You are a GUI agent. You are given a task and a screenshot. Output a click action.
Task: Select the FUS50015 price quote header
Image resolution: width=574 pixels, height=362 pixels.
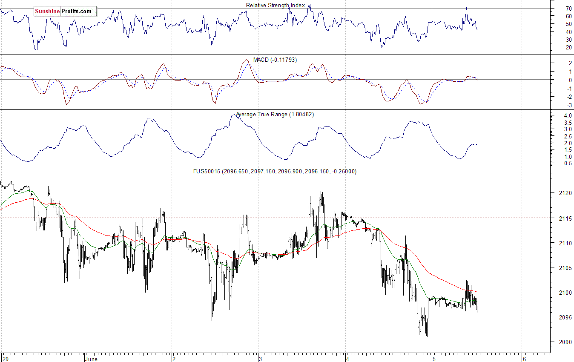275,171
